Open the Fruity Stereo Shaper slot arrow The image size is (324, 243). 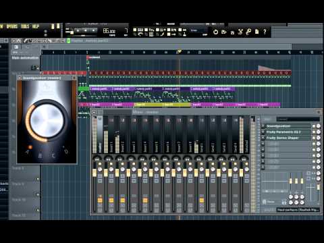pyautogui.click(x=263, y=138)
